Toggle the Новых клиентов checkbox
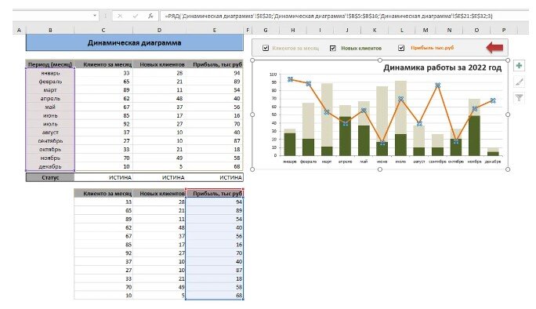This screenshot has width=536, height=309. pos(332,48)
